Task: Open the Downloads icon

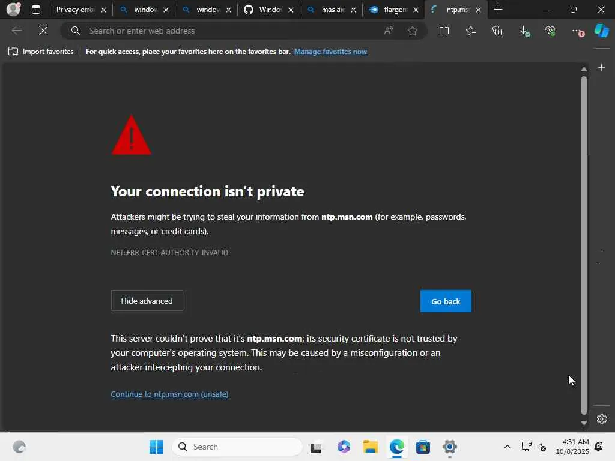Action: [x=524, y=31]
